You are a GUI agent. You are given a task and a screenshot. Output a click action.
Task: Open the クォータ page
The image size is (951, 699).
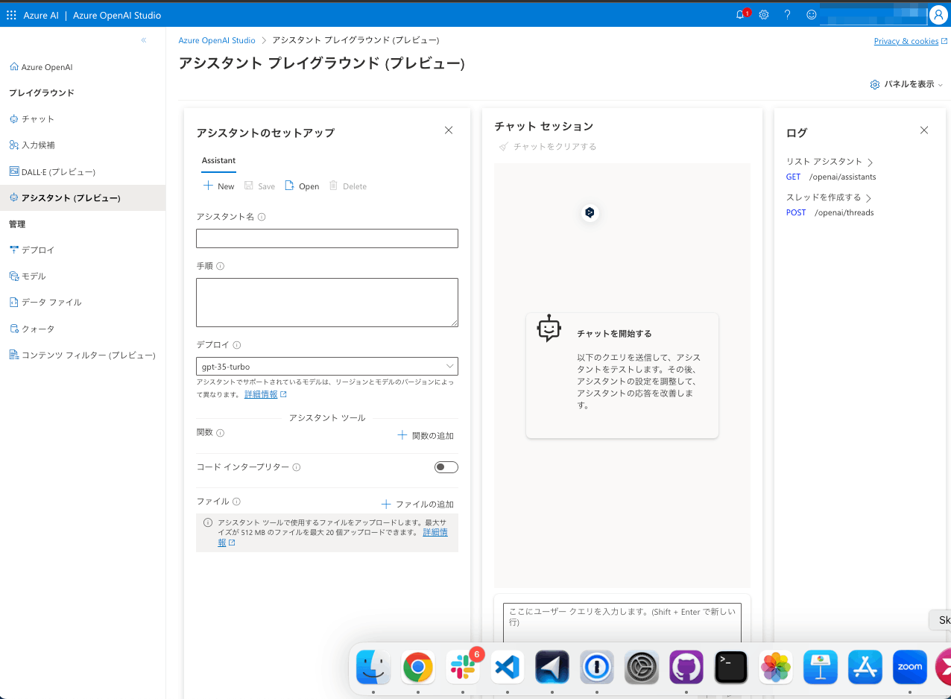pyautogui.click(x=32, y=329)
